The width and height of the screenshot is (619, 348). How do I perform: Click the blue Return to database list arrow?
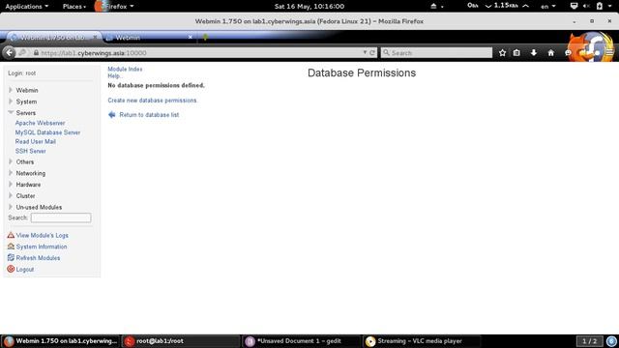point(112,115)
